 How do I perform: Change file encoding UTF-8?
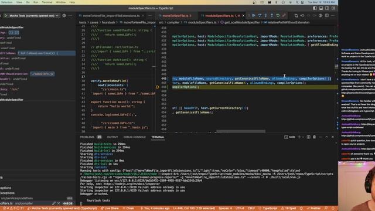[x=240, y=209]
